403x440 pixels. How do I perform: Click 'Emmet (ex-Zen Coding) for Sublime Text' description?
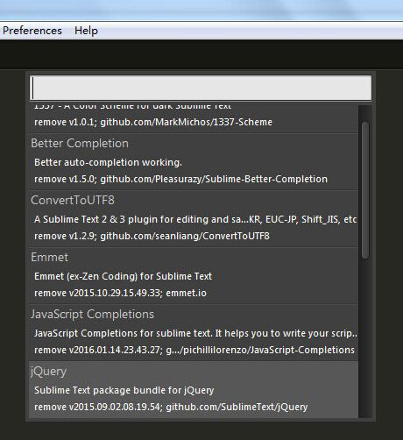(123, 276)
